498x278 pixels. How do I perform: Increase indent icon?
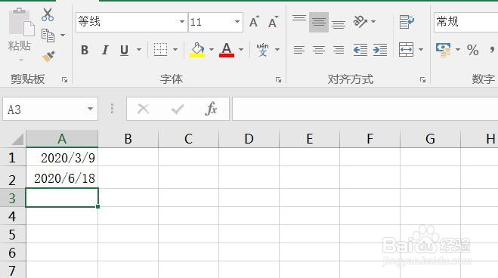click(380, 50)
